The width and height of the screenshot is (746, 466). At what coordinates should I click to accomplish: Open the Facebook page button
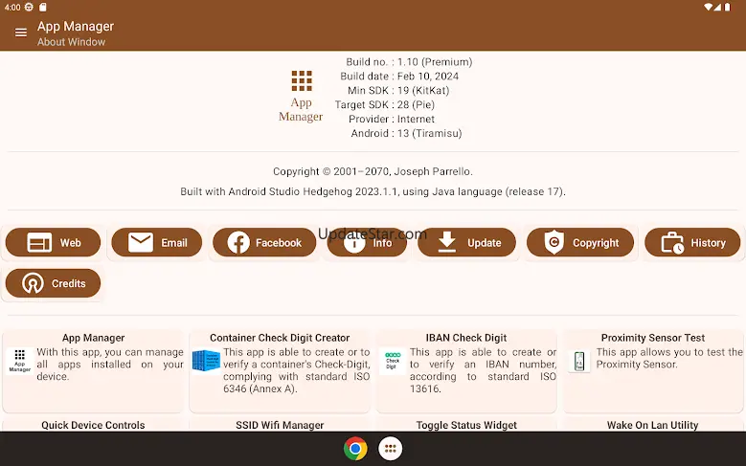(264, 242)
